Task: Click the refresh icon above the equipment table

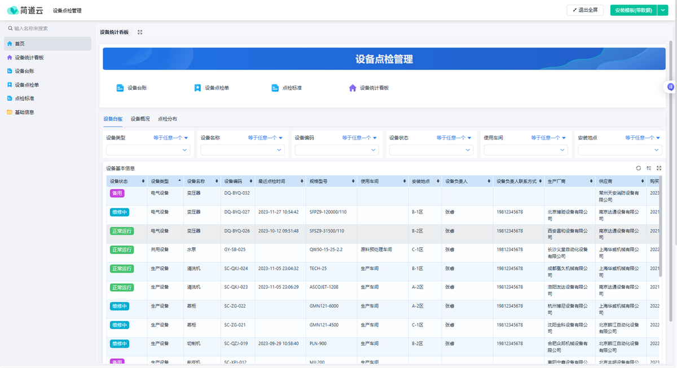Action: tap(639, 168)
